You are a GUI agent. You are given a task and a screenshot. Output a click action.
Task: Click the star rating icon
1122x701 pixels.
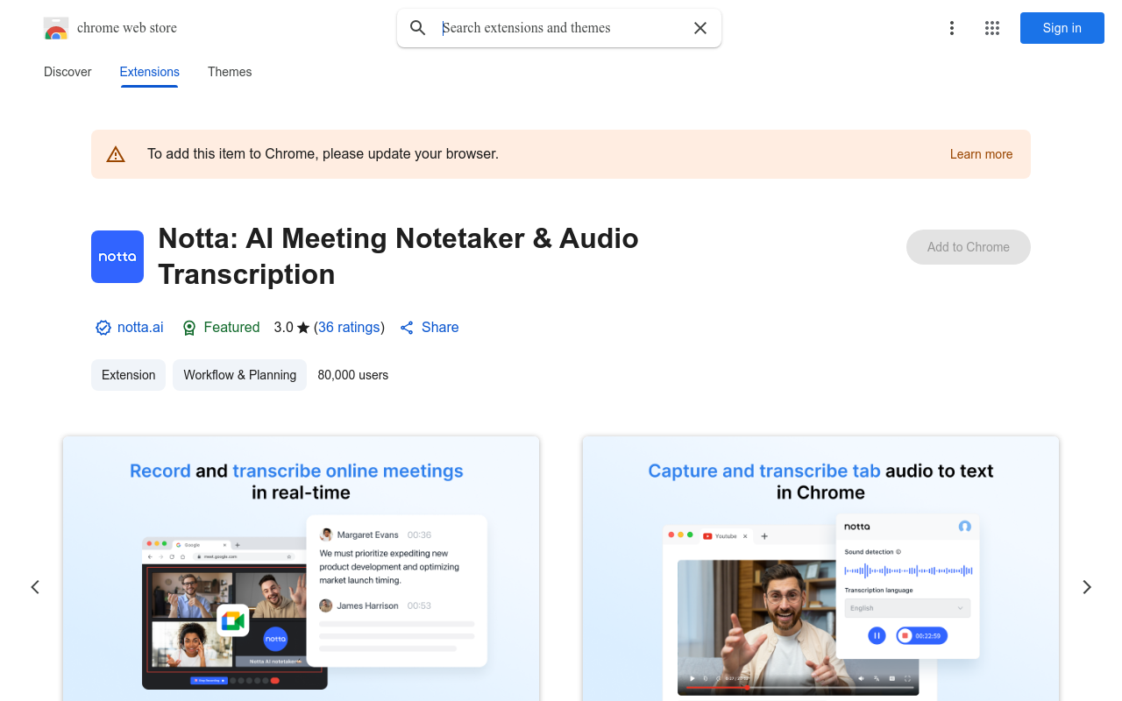[x=303, y=328]
